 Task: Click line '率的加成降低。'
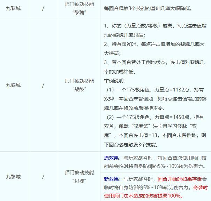[x=120, y=72]
